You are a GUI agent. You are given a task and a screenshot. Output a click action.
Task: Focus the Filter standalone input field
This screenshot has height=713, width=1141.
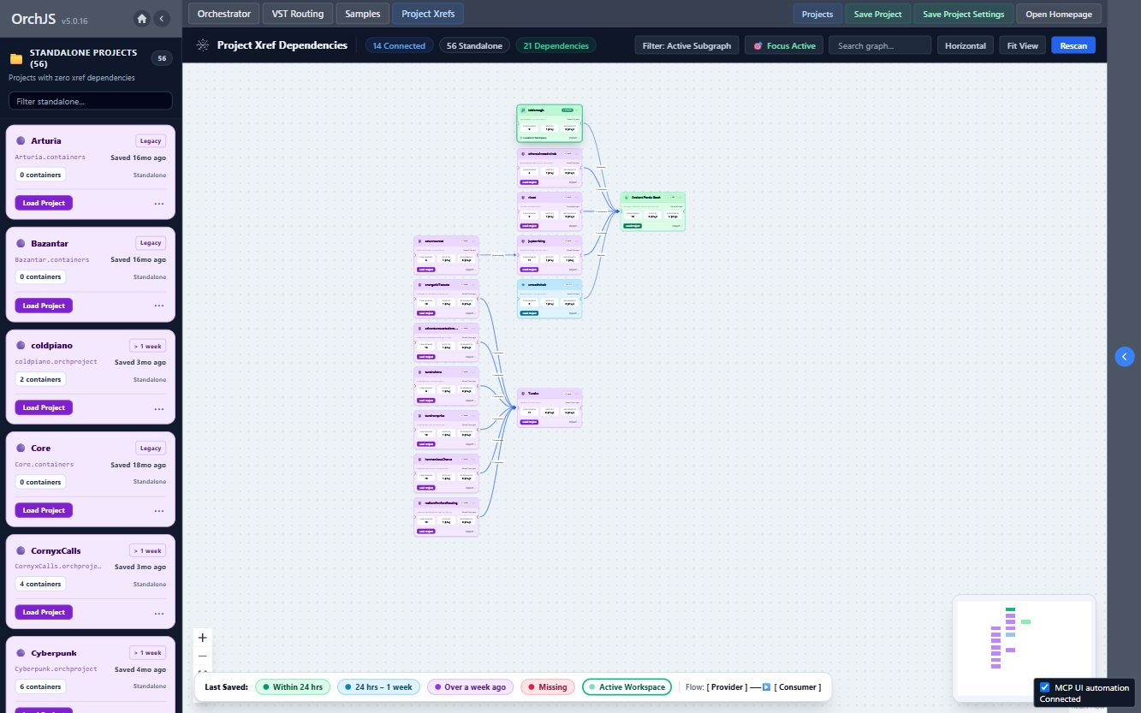click(x=90, y=101)
